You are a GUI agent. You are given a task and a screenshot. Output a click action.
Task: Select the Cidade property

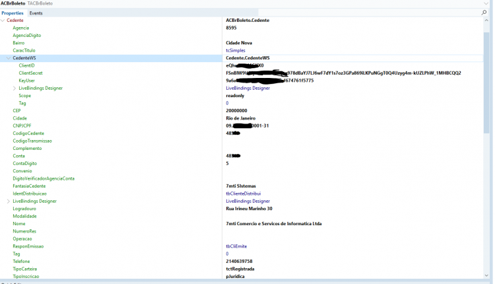[20, 118]
